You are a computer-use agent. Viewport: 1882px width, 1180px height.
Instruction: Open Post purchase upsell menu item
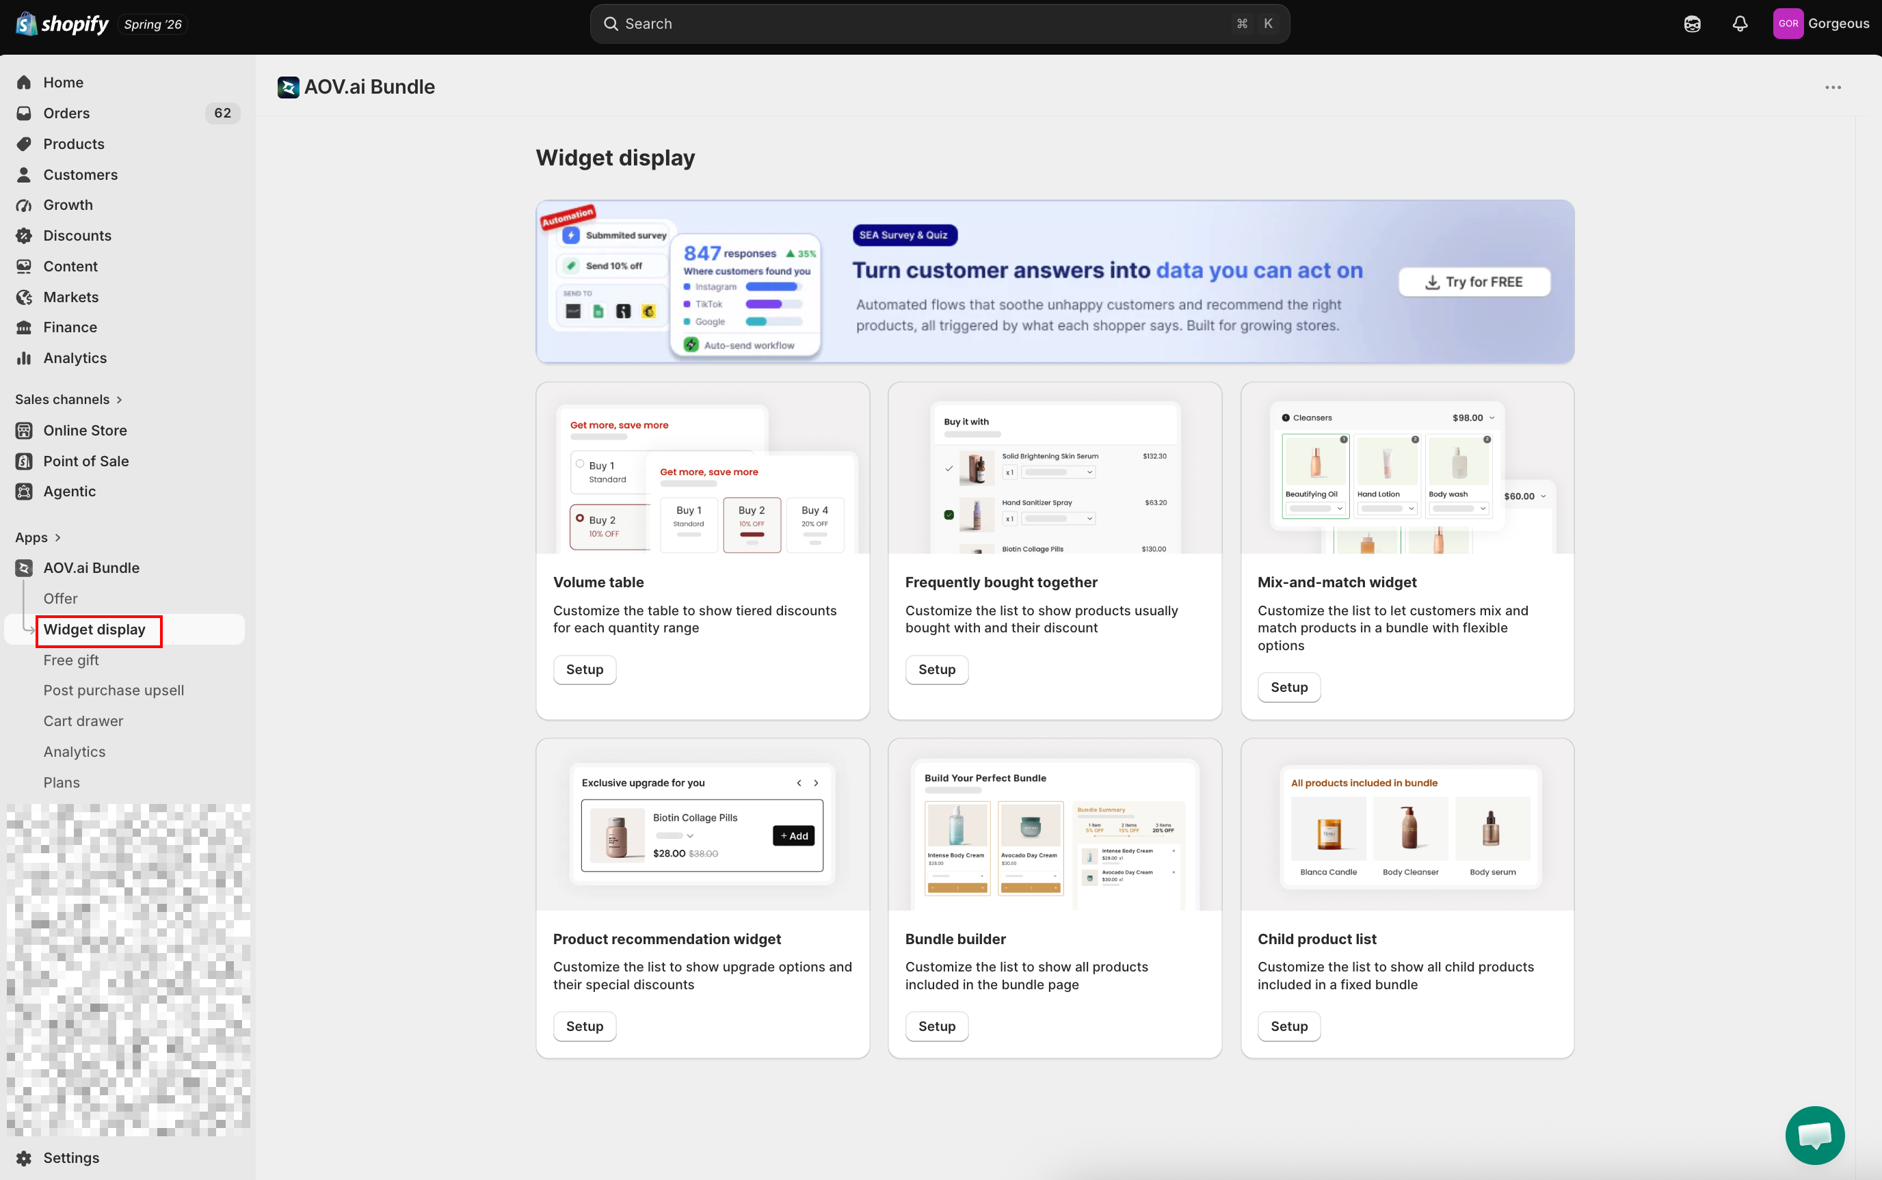pyautogui.click(x=114, y=690)
